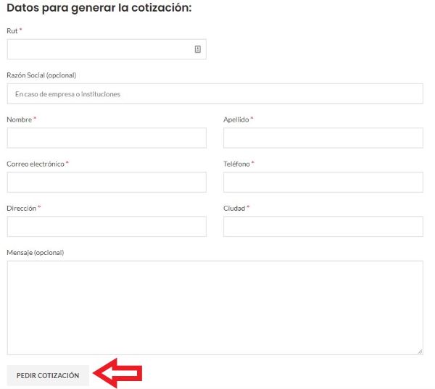The height and width of the screenshot is (389, 435).
Task: Click the Razón Social input with placeholder text
Action: pos(215,93)
